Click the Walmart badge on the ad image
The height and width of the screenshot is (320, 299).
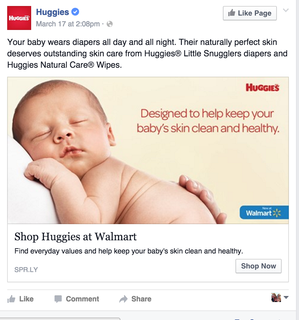coord(264,212)
